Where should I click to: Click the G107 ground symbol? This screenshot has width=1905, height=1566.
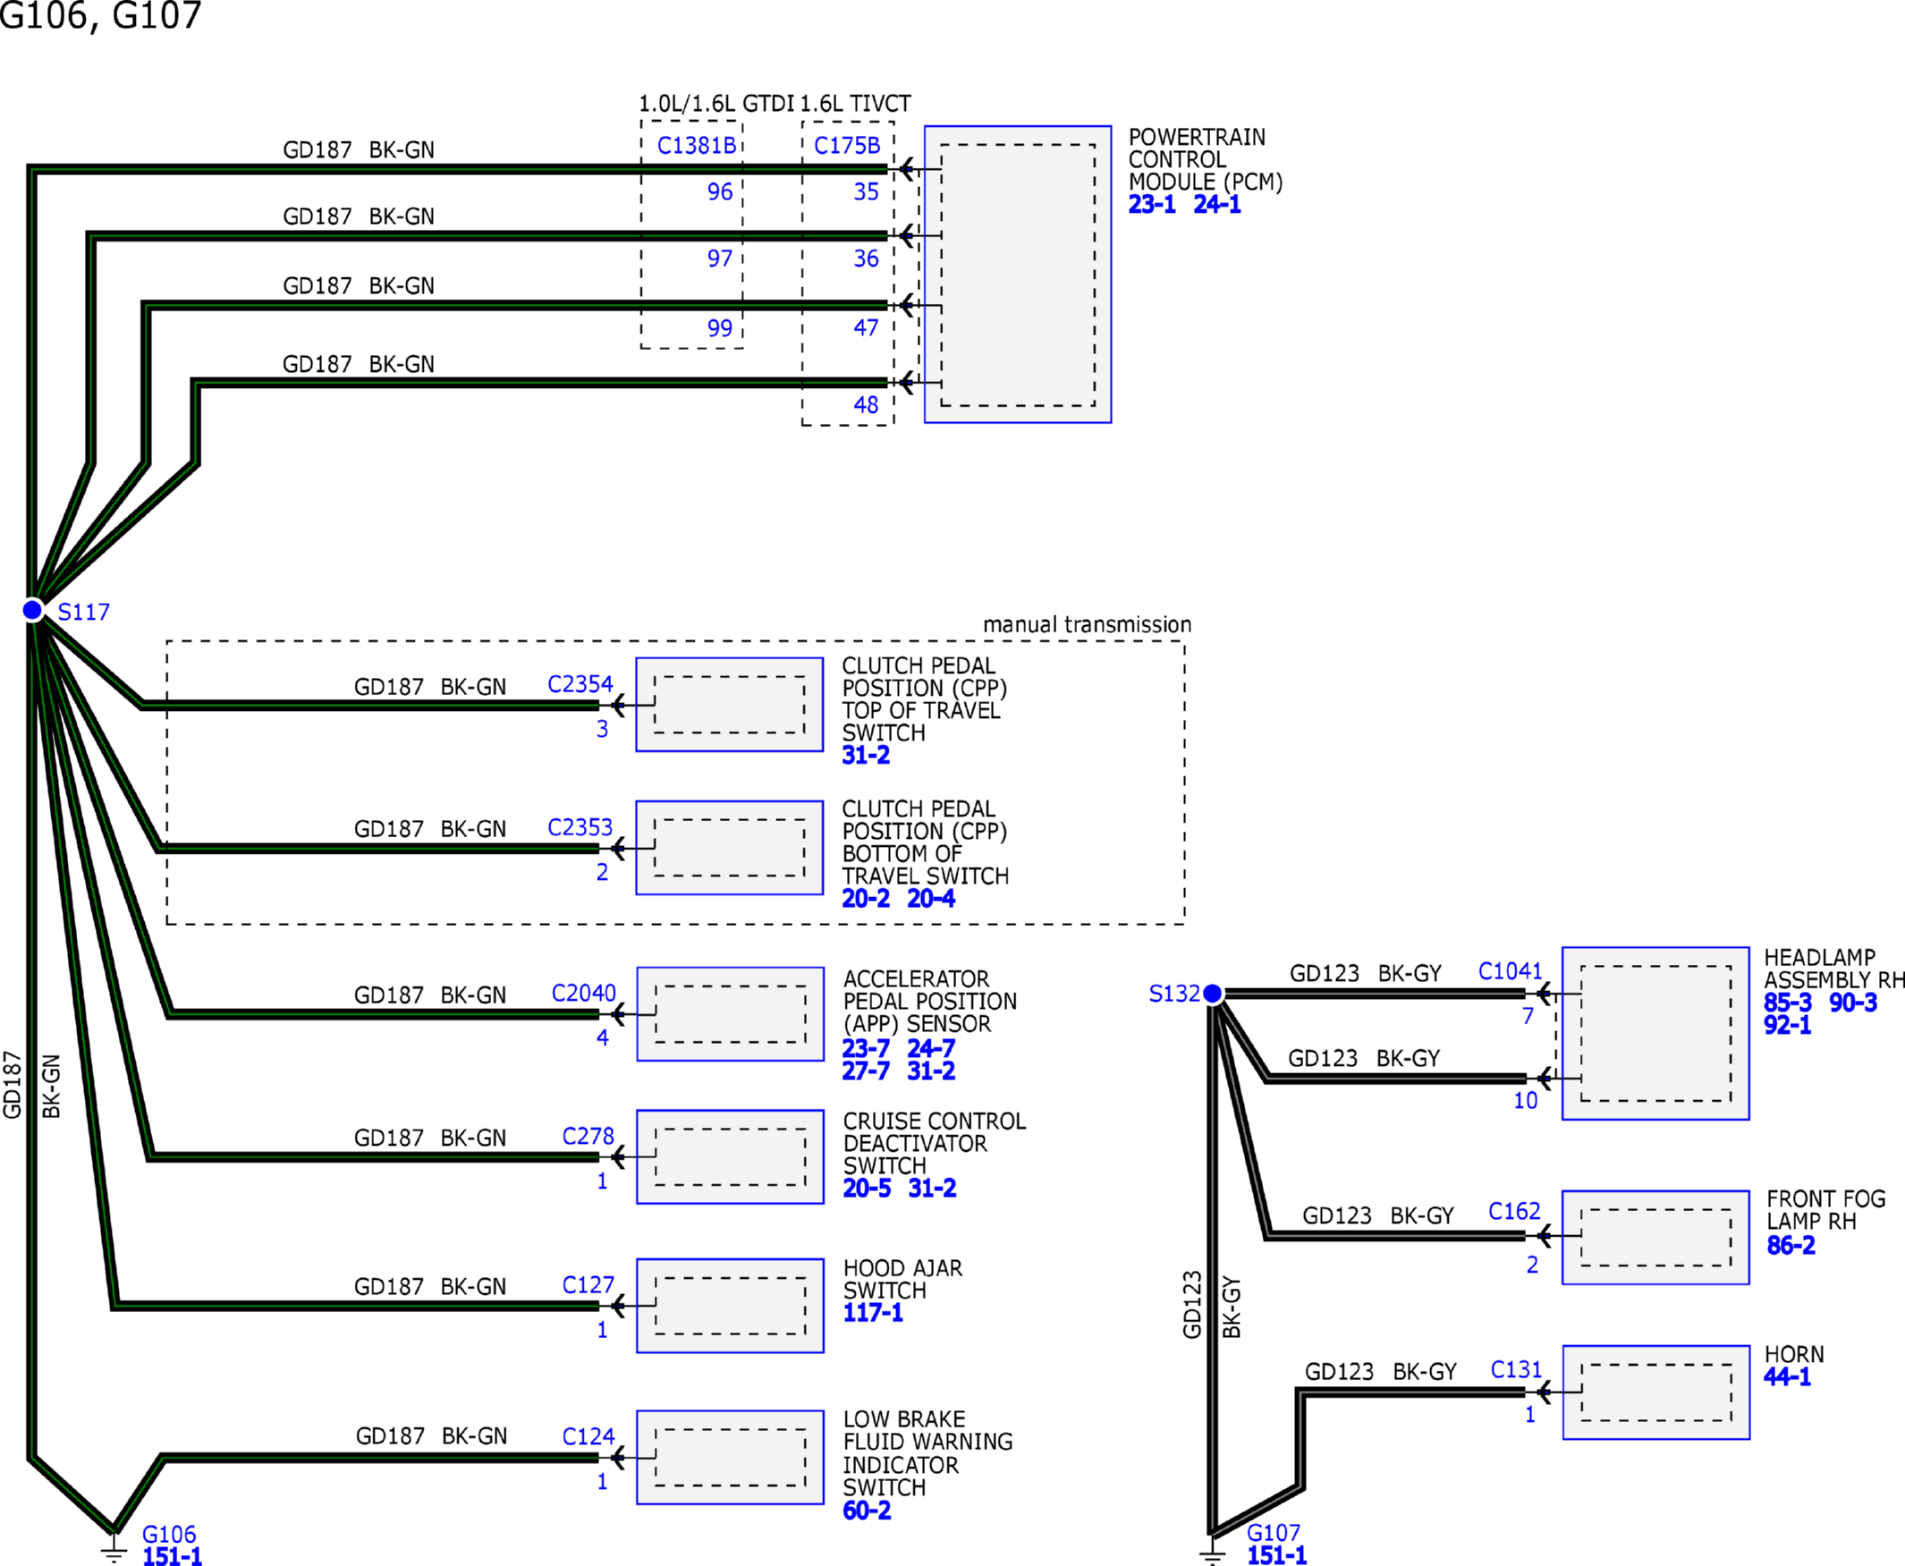tap(1212, 1552)
